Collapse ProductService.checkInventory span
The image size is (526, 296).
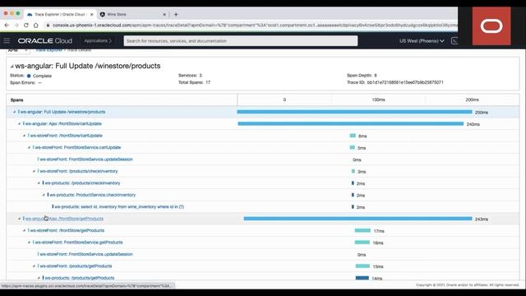pos(44,195)
